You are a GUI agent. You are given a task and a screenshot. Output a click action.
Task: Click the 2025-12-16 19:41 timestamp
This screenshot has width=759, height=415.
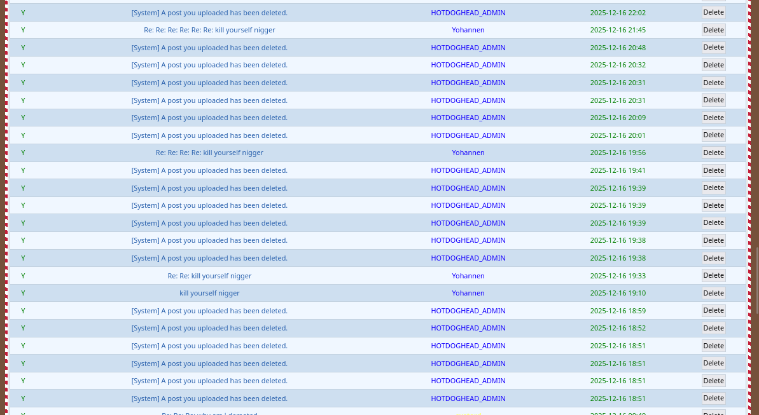pyautogui.click(x=617, y=170)
